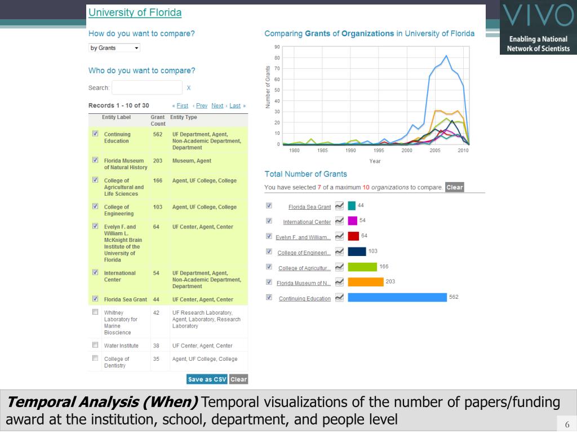Image resolution: width=577 pixels, height=433 pixels.
Task: Open the College of Agricultur.. legend link
Action: (x=304, y=268)
